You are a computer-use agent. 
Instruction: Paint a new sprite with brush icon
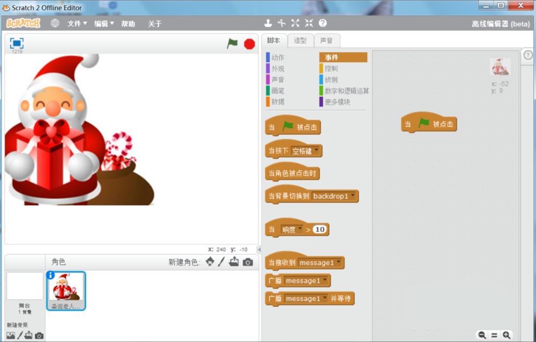tap(221, 262)
